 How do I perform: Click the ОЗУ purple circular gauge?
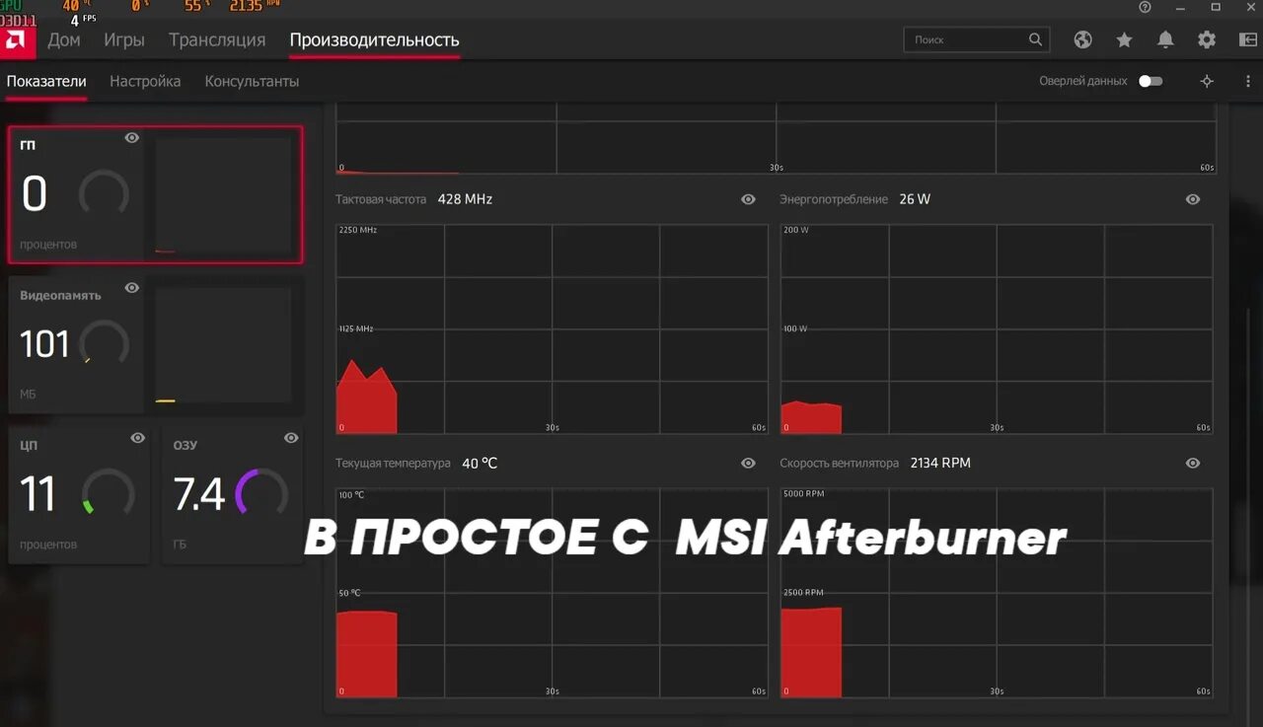pyautogui.click(x=261, y=493)
